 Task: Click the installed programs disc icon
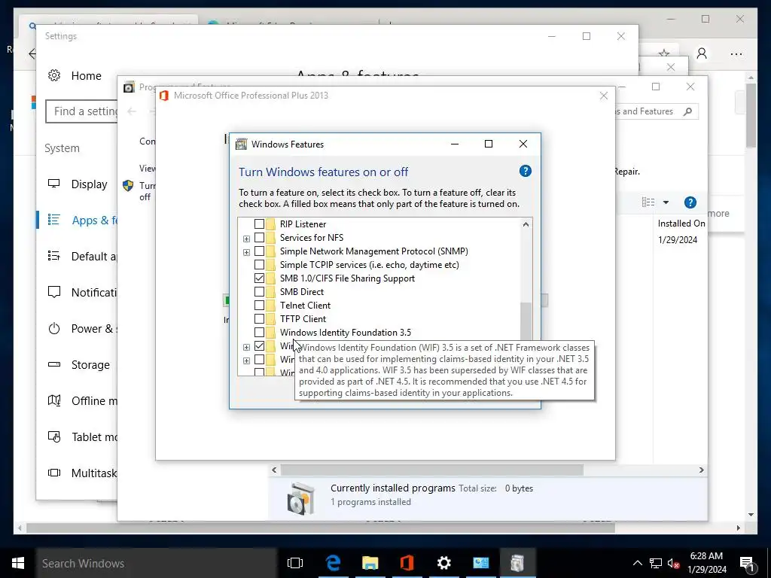(300, 498)
